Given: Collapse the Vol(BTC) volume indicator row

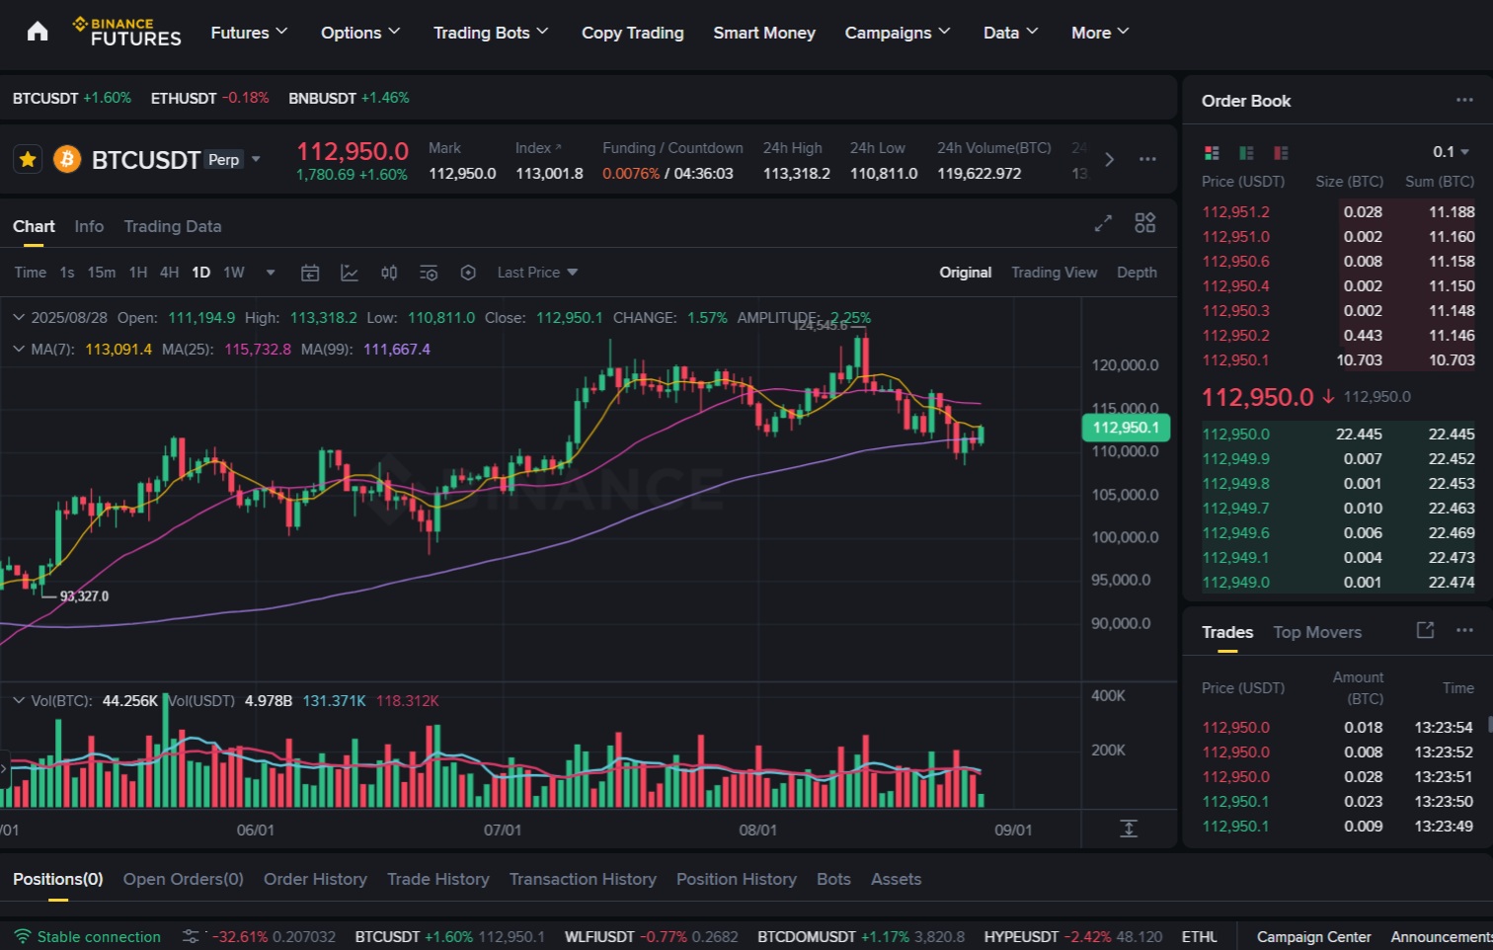Looking at the screenshot, I should coord(19,700).
